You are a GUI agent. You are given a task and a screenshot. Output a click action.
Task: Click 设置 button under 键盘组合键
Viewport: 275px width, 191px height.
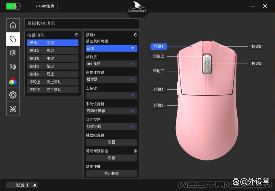click(111, 142)
